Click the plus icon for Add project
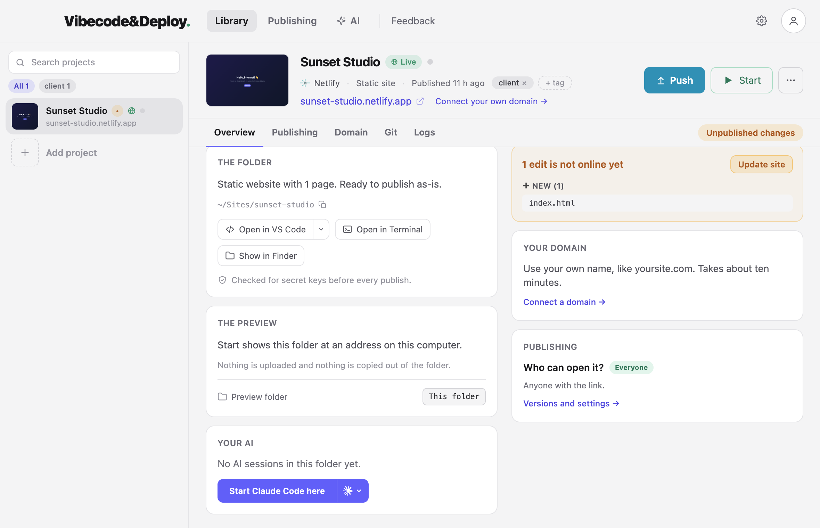The width and height of the screenshot is (820, 528). pos(25,152)
